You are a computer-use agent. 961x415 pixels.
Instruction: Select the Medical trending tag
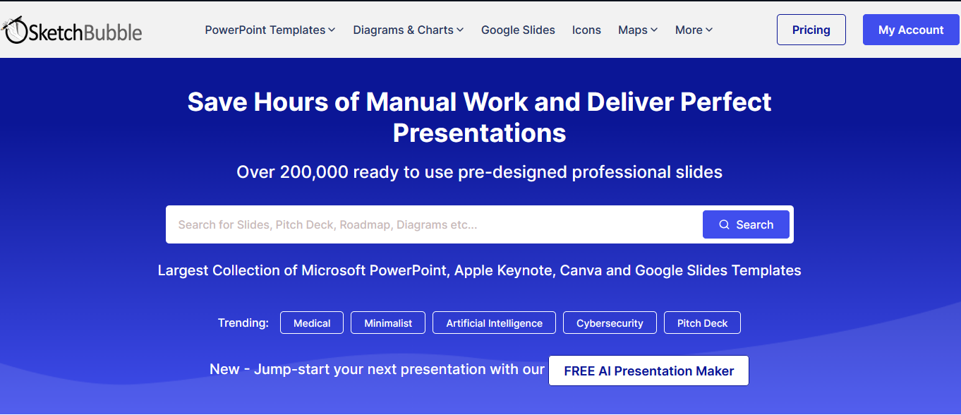point(312,323)
